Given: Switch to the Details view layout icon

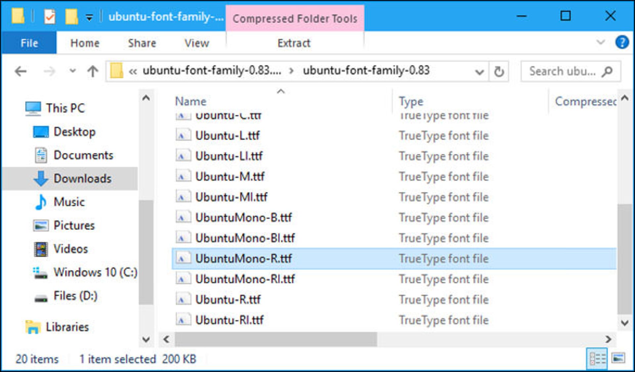Looking at the screenshot, I should [x=597, y=358].
